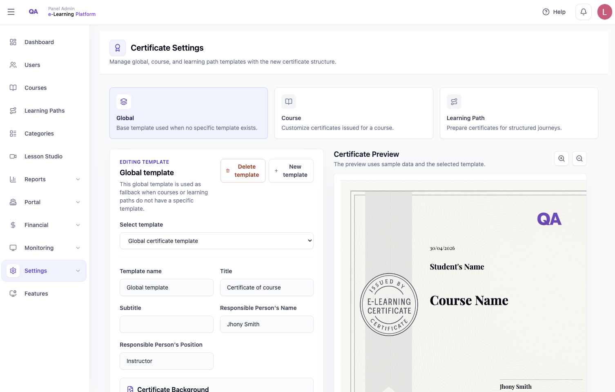The height and width of the screenshot is (392, 615).
Task: Select the Course template tab card
Action: 354,113
